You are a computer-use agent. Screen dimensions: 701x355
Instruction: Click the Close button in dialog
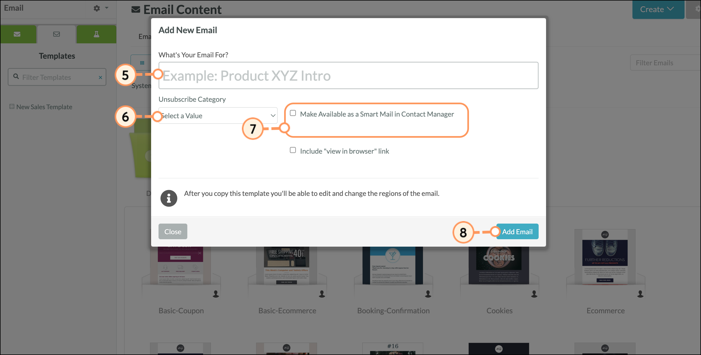173,232
